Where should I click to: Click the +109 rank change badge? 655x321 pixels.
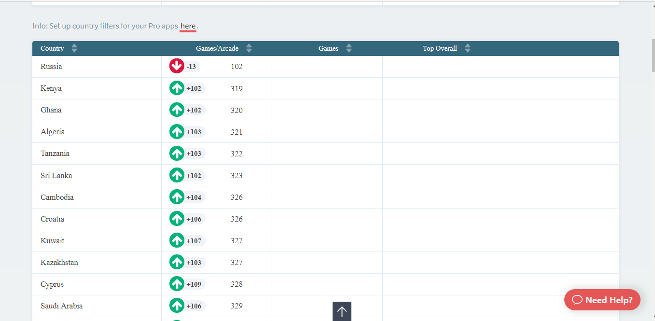[194, 284]
